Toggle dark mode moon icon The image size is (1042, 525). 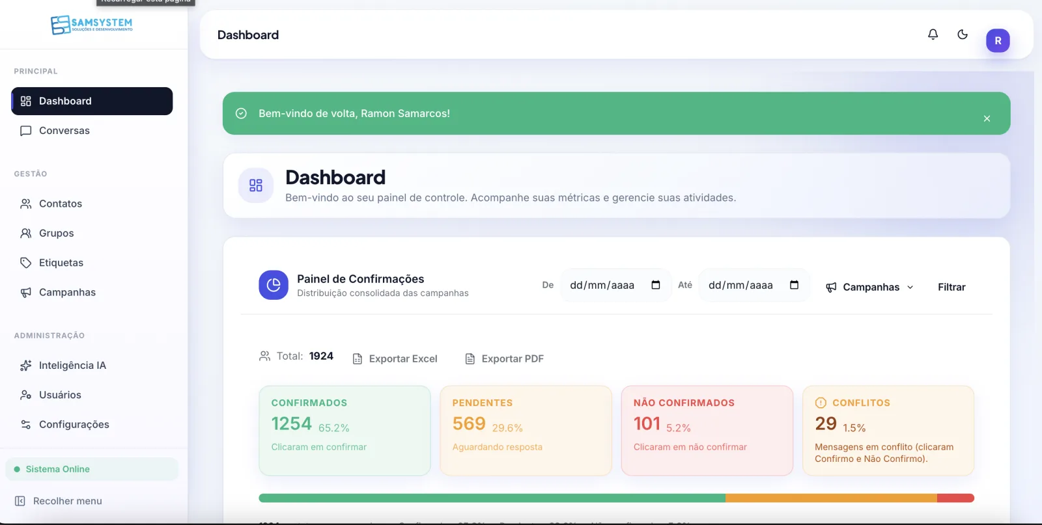coord(963,34)
